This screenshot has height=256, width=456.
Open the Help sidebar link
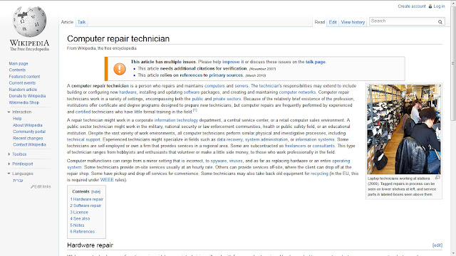pos(17,119)
